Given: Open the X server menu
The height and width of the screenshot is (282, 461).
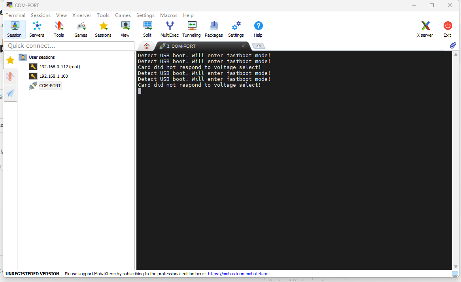Looking at the screenshot, I should pos(81,15).
